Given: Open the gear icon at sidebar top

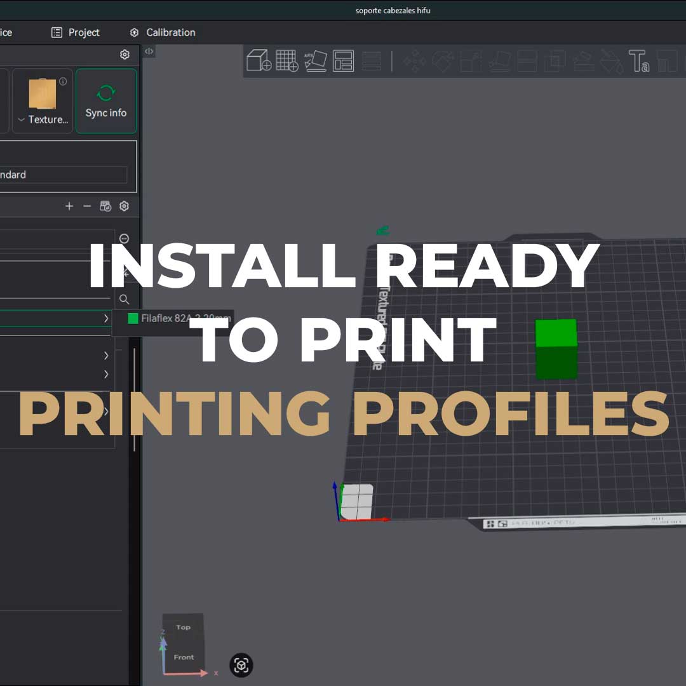Looking at the screenshot, I should [x=124, y=55].
